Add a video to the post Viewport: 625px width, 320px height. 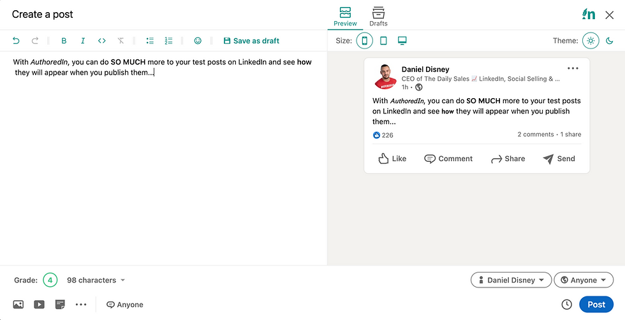coord(39,305)
